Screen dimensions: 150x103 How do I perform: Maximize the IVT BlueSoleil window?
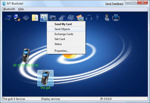pyautogui.click(x=134, y=3)
